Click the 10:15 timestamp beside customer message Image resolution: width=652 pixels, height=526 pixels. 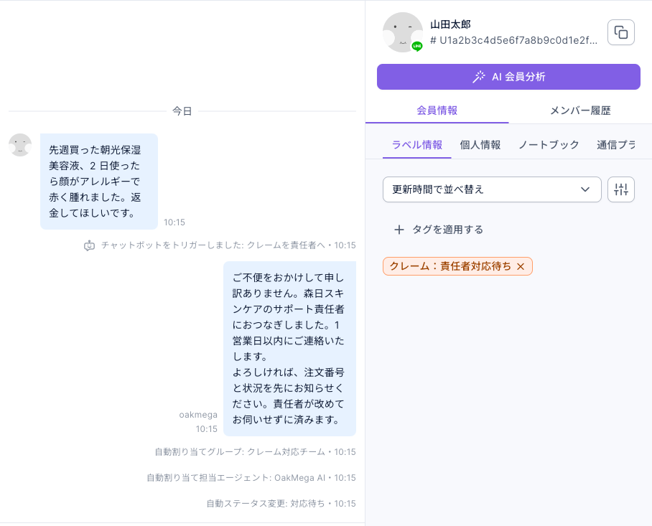pos(174,222)
